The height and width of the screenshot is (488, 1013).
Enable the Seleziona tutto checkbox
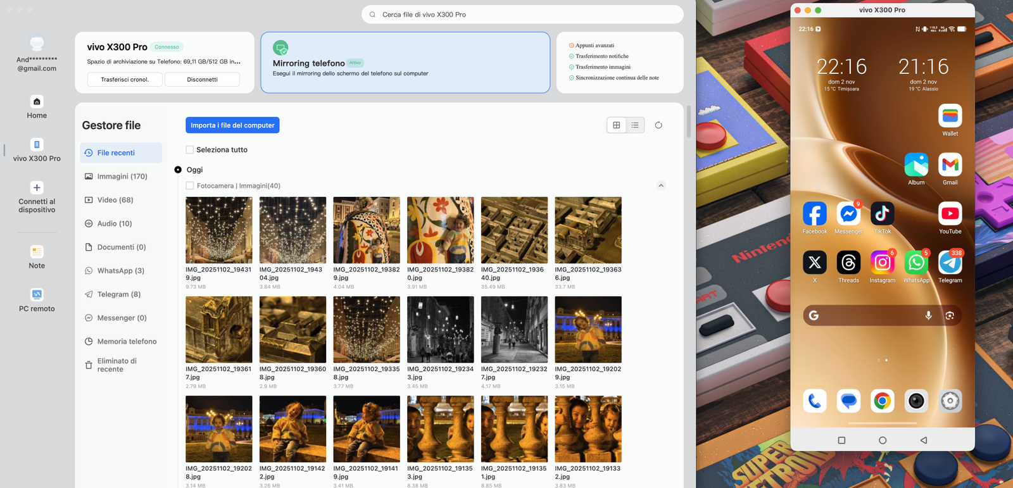(190, 150)
